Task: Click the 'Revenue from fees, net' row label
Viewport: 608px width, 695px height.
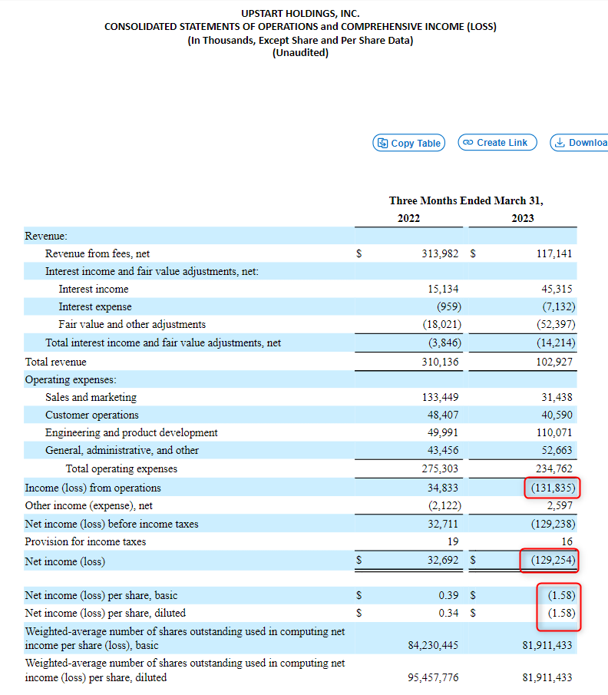Action: click(97, 253)
